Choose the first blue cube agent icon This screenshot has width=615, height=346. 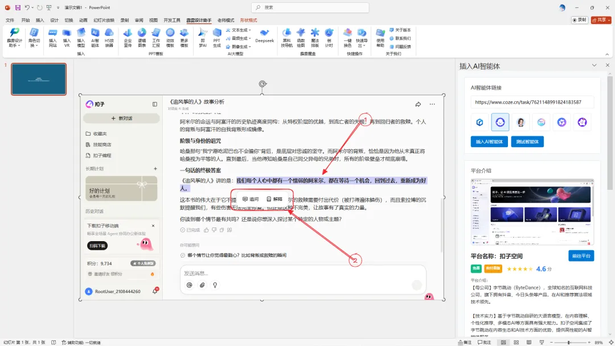[x=479, y=122]
